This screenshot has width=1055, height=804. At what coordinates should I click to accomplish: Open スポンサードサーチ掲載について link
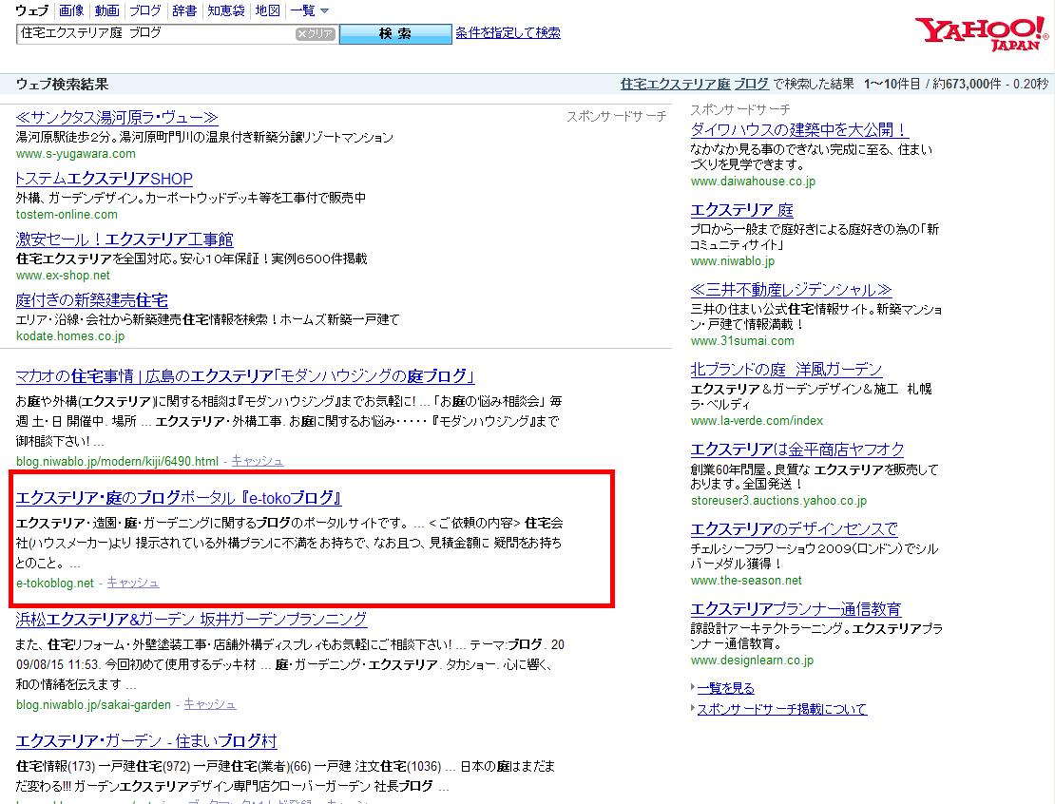[781, 709]
